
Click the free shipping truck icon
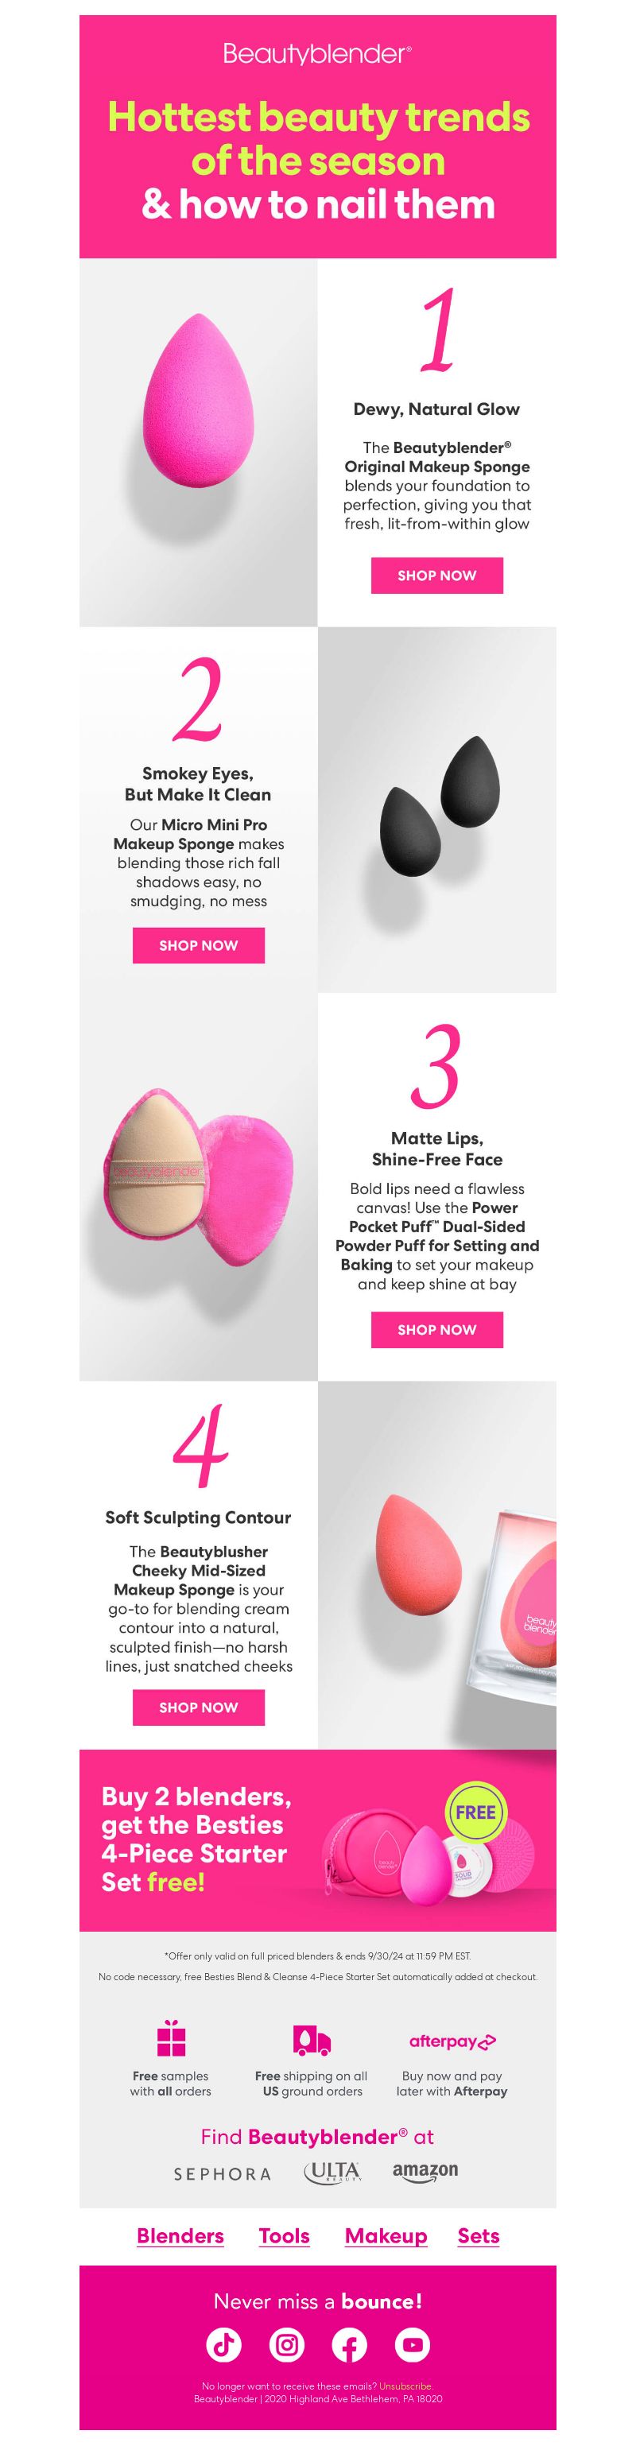point(312,2040)
